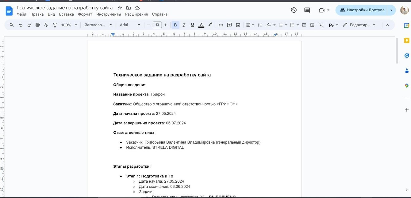The image size is (411, 198).
Task: Open version history clock icon
Action: (x=294, y=10)
